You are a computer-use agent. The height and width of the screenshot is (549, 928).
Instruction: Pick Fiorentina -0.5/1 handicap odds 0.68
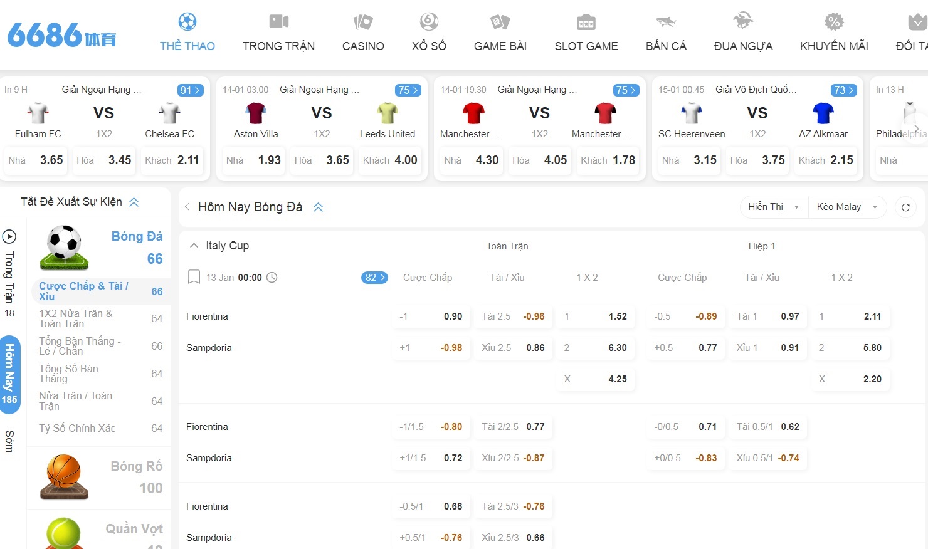(x=431, y=506)
